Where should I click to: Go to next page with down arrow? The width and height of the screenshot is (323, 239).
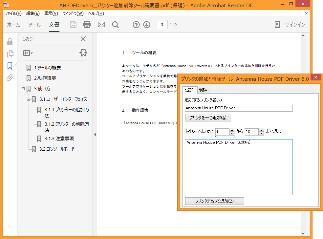click(x=147, y=25)
